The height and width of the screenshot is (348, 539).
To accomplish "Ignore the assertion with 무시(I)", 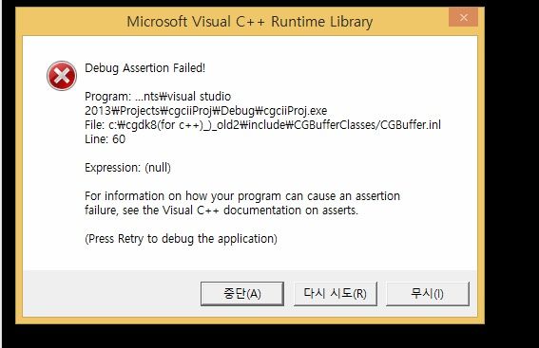I will click(427, 294).
